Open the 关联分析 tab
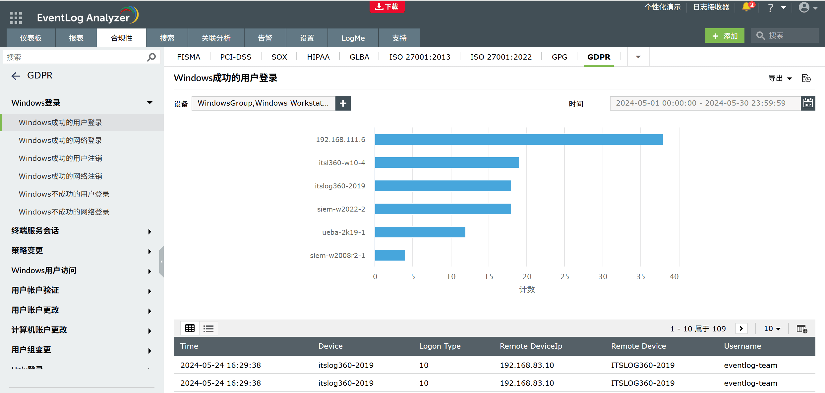 [216, 38]
